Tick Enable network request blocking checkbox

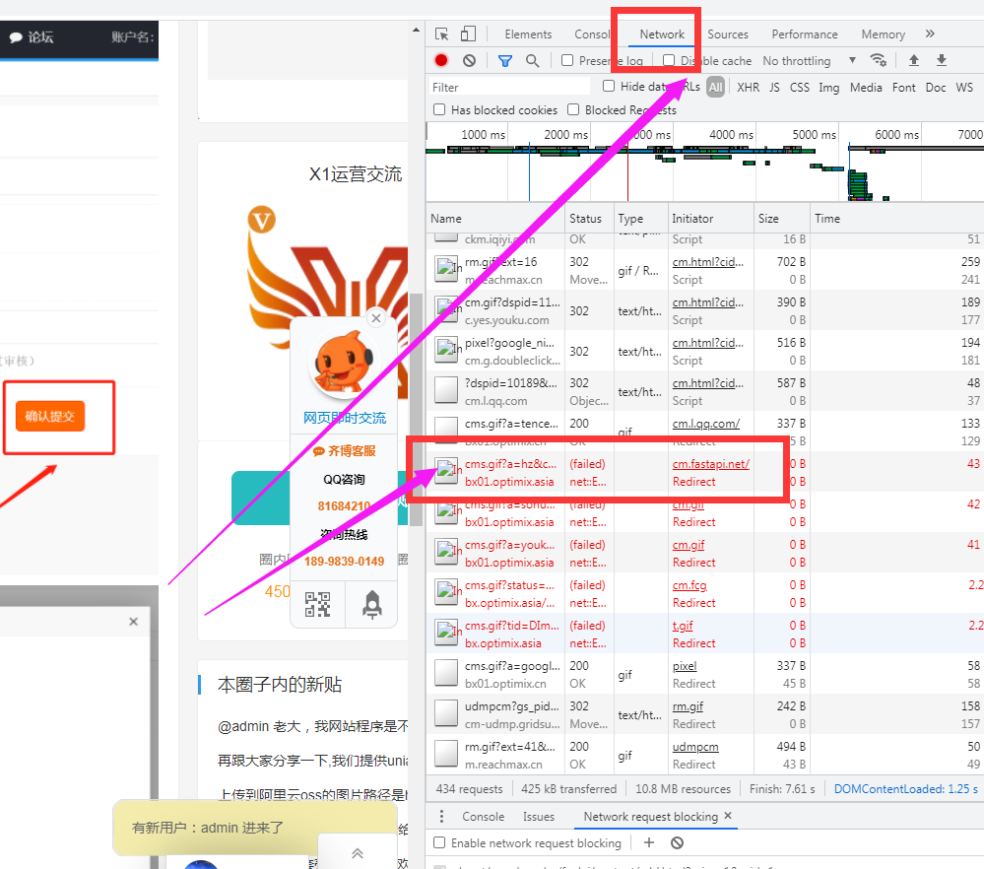pyautogui.click(x=440, y=843)
